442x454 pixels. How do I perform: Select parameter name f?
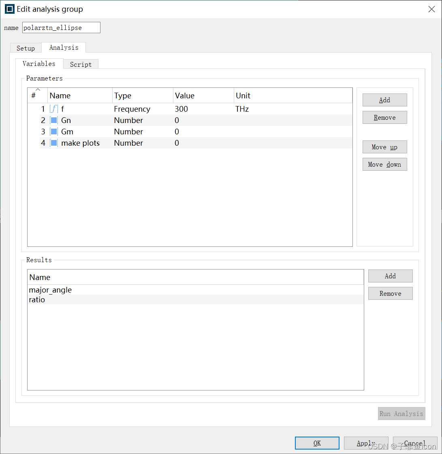[x=63, y=109]
